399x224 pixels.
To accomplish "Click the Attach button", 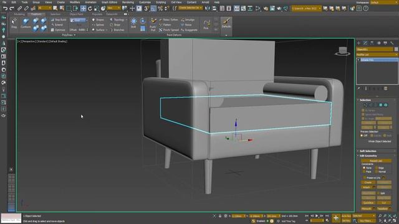I will coord(366,187).
